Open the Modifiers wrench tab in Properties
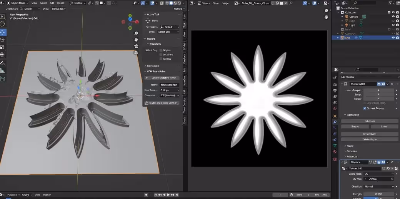Screen dimensions: 400x199 (335, 122)
